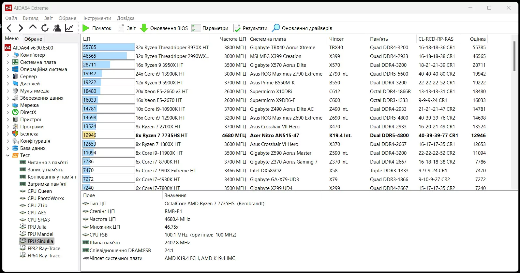Screen dimensions: 520x273
Task: Click the refresh icon in toolbar
Action: pos(45,28)
